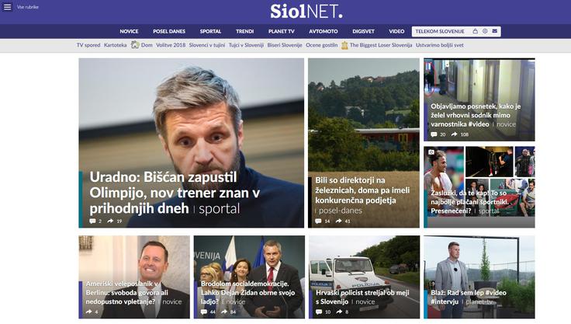Click the shopping bag icon beside Telekom Slovenije
Image resolution: width=571 pixels, height=324 pixels.
pyautogui.click(x=476, y=31)
